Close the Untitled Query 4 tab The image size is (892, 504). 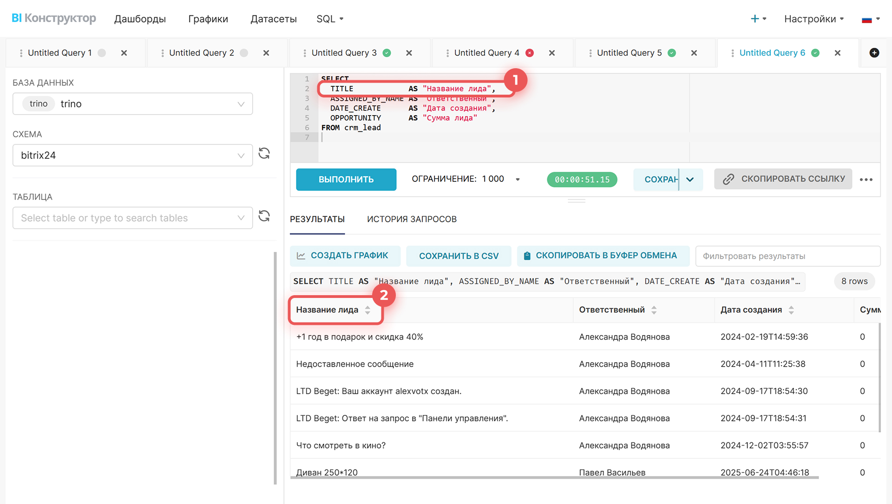click(552, 53)
